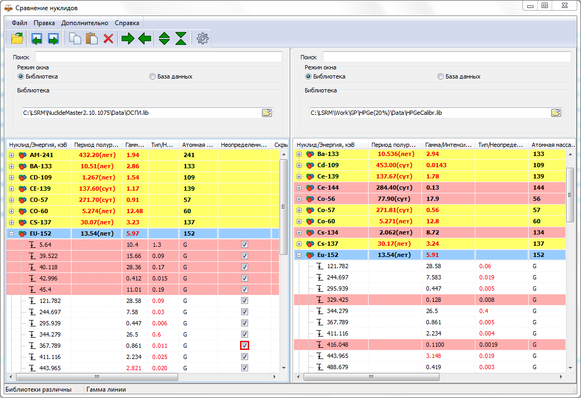Screen dimensions: 581x398
Task: Click the save-left disk toolbar icon
Action: (x=37, y=38)
